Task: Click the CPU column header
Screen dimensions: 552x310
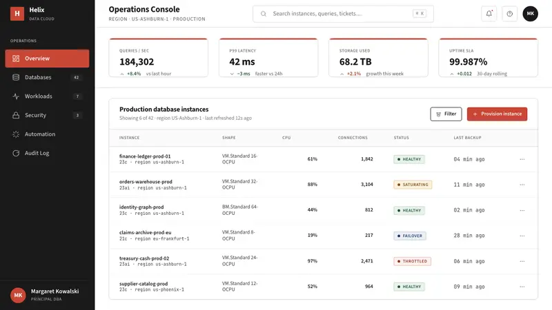Action: (x=286, y=138)
